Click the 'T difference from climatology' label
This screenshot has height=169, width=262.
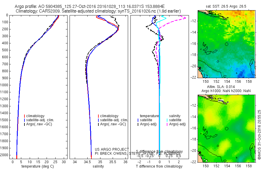159,166
